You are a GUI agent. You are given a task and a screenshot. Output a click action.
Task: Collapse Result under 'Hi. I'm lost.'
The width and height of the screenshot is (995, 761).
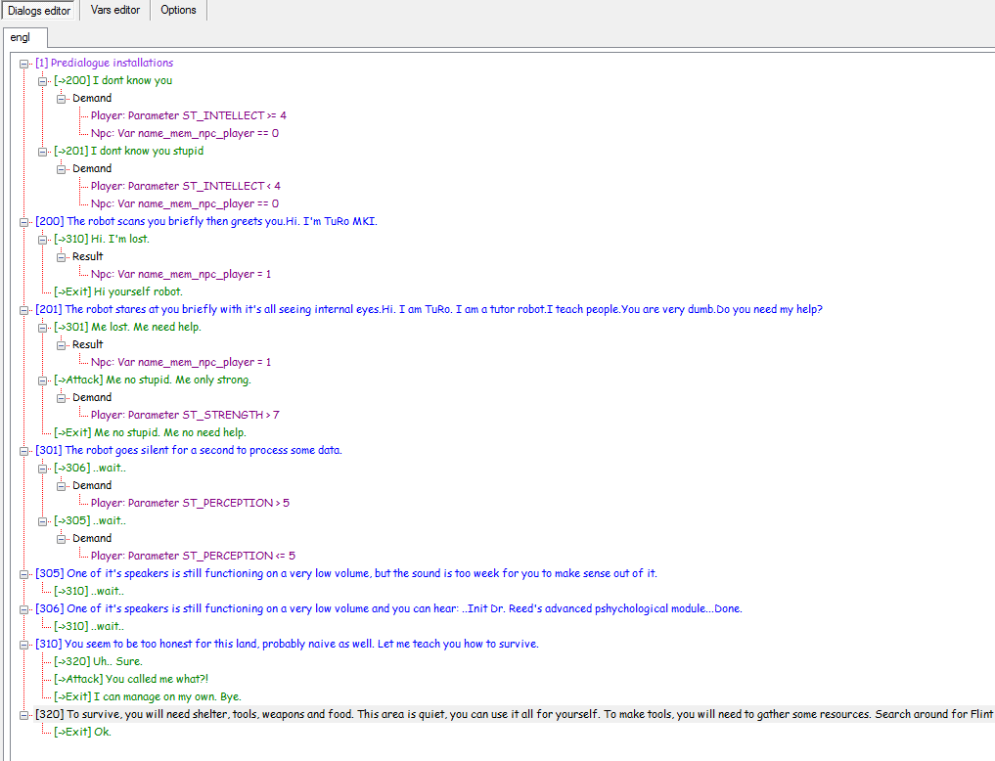click(62, 257)
